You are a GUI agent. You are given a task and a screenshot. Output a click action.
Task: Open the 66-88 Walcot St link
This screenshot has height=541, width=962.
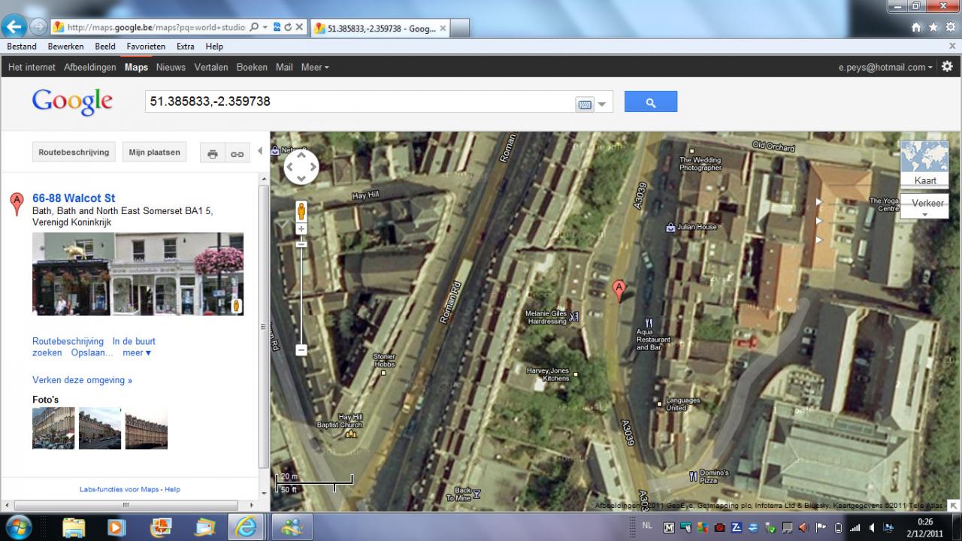[74, 198]
